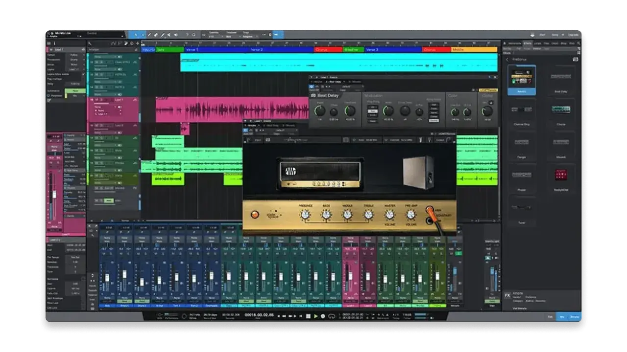Go back in the PreSonus browser folder
627x352 pixels.
coord(507,59)
